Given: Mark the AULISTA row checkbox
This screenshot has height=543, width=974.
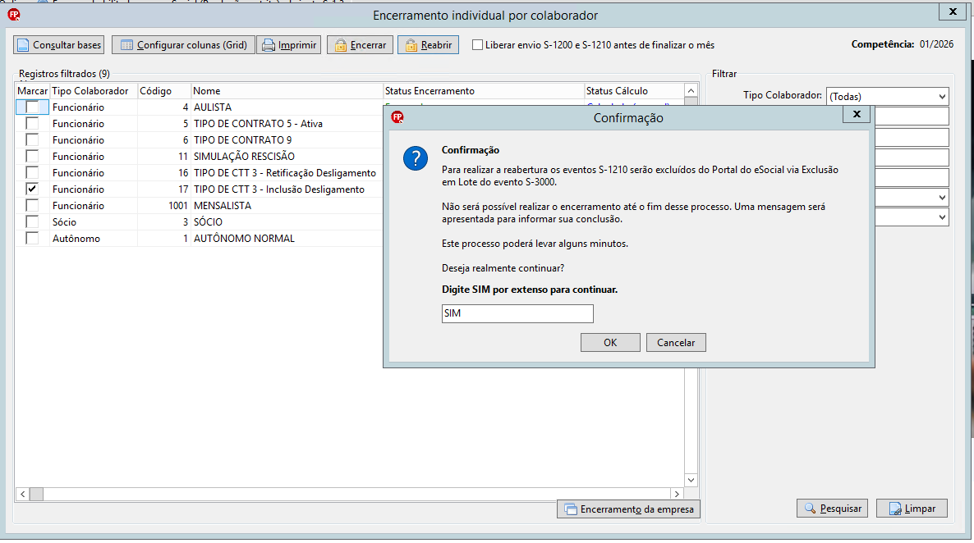Looking at the screenshot, I should (x=32, y=107).
